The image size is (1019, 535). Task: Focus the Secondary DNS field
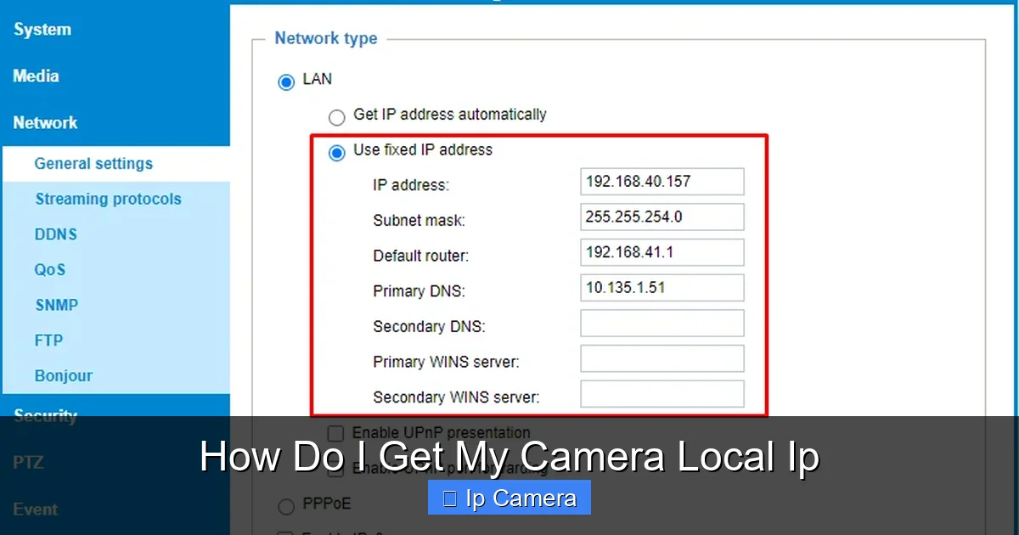pyautogui.click(x=662, y=324)
